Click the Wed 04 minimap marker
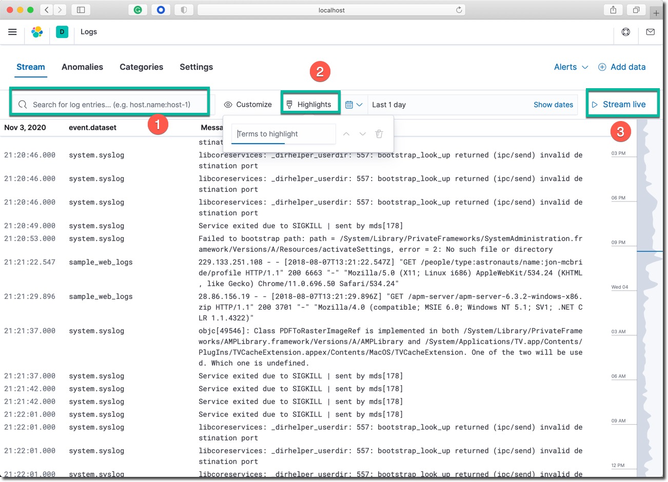This screenshot has height=482, width=668. (619, 287)
